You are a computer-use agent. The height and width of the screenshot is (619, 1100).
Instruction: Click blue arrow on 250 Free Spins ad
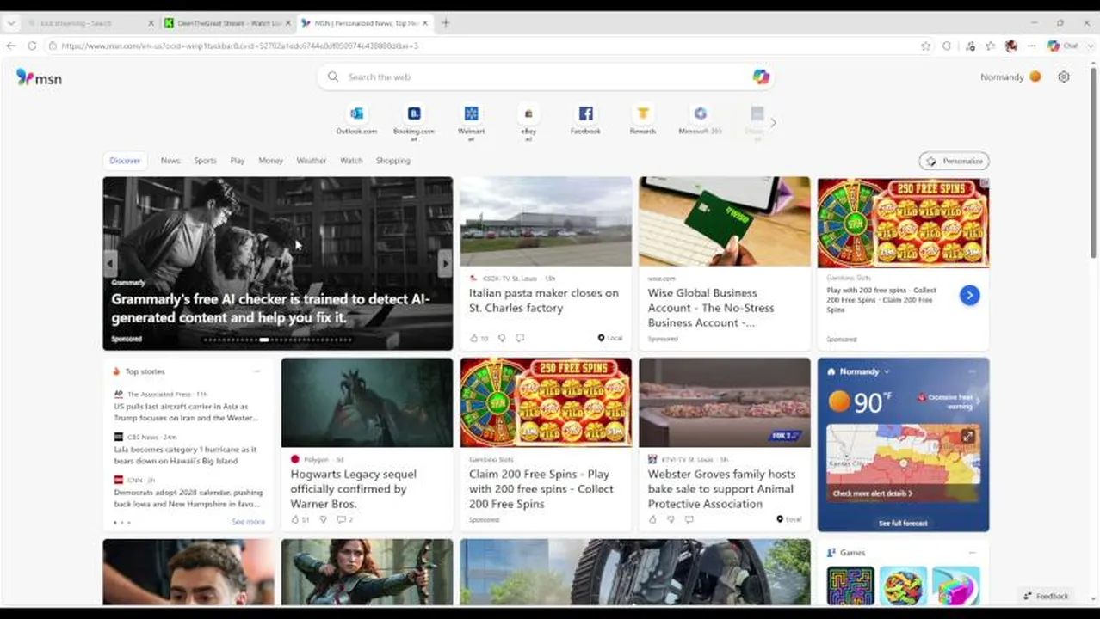[969, 295]
